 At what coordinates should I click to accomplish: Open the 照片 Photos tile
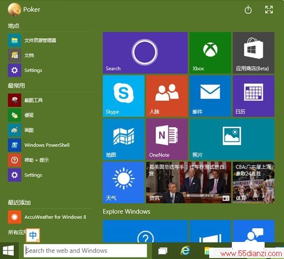click(x=232, y=139)
